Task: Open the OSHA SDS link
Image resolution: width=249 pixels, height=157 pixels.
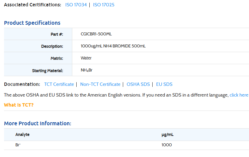Action: [x=138, y=85]
